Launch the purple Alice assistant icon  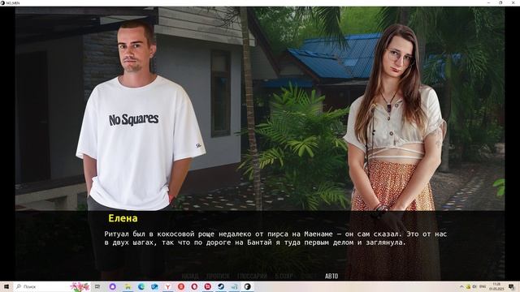112,286
